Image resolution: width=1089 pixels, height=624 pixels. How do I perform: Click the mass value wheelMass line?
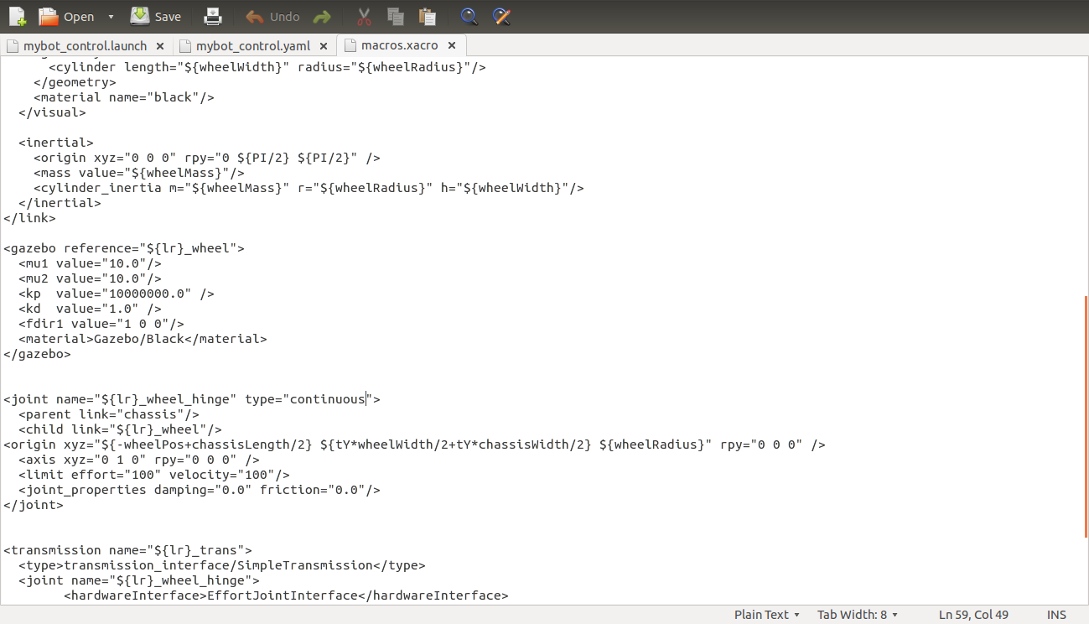coord(139,173)
